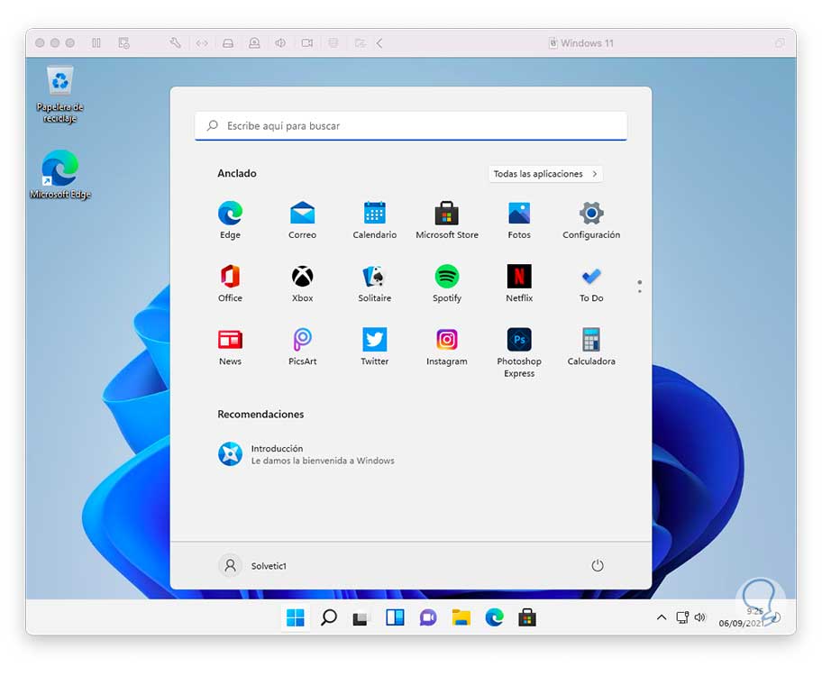
Task: Open File Explorer from taskbar
Action: coord(461,617)
